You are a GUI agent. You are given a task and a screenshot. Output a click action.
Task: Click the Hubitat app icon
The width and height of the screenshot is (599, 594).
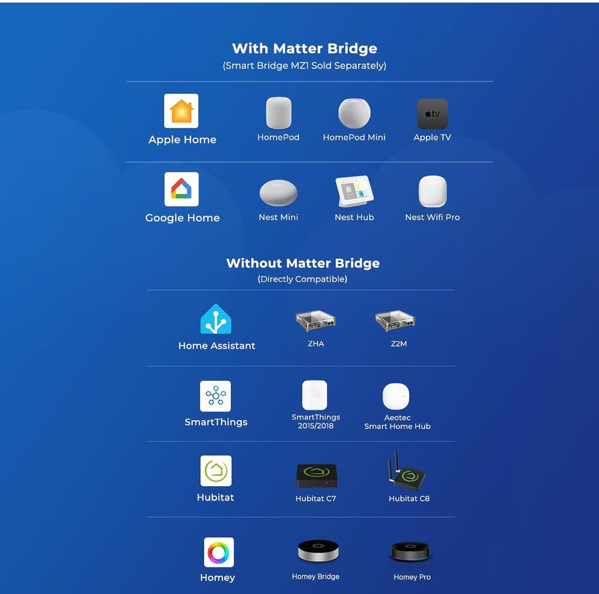click(216, 471)
